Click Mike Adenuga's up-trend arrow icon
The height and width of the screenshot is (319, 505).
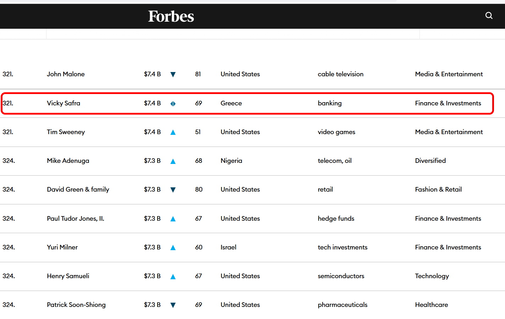pos(173,161)
